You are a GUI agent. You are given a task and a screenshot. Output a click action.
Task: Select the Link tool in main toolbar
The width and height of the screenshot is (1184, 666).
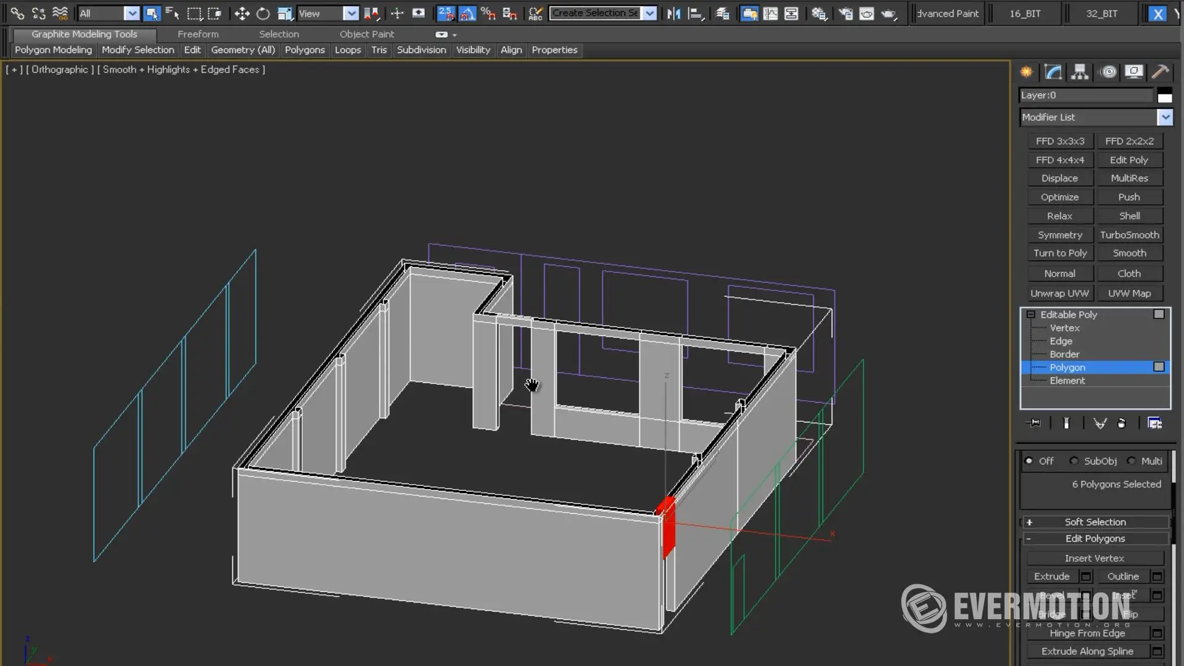[x=17, y=13]
